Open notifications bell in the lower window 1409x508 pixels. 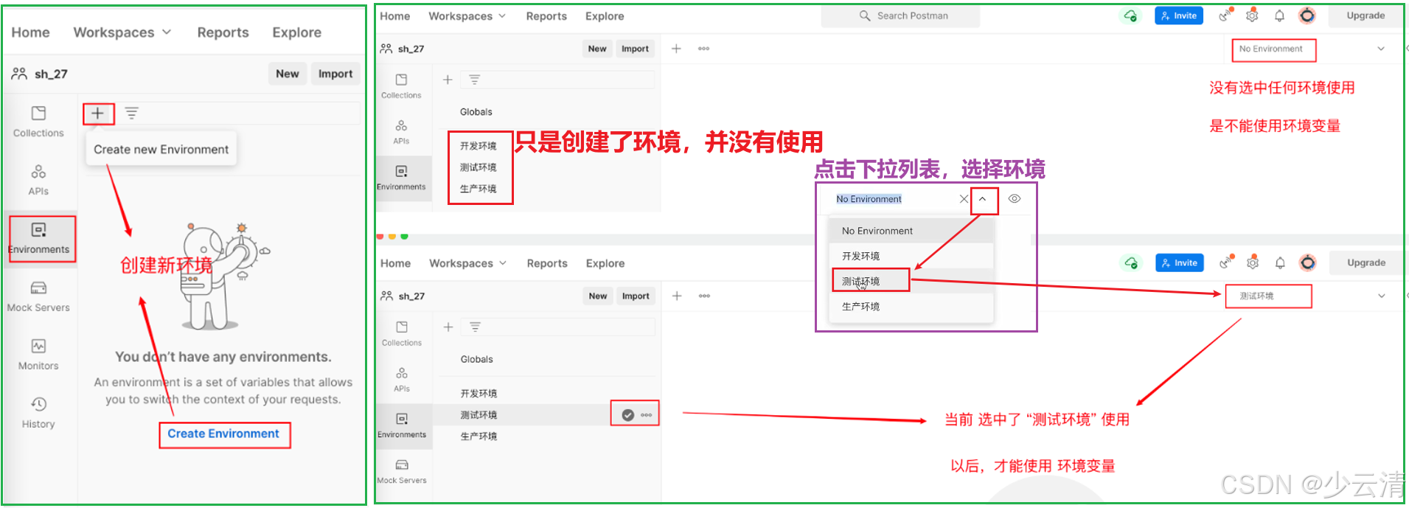coord(1280,262)
